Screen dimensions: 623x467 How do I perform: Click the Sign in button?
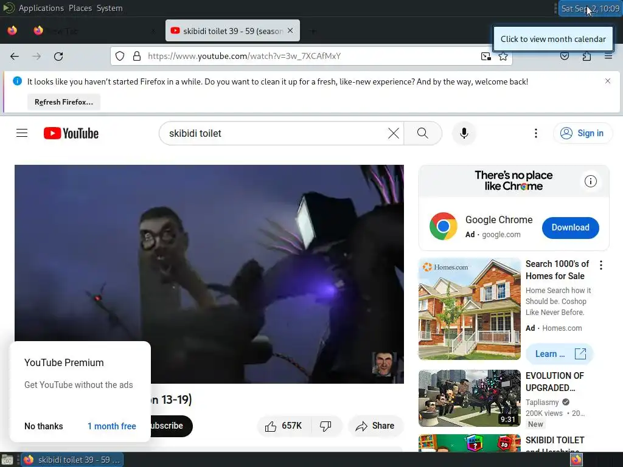(x=582, y=133)
